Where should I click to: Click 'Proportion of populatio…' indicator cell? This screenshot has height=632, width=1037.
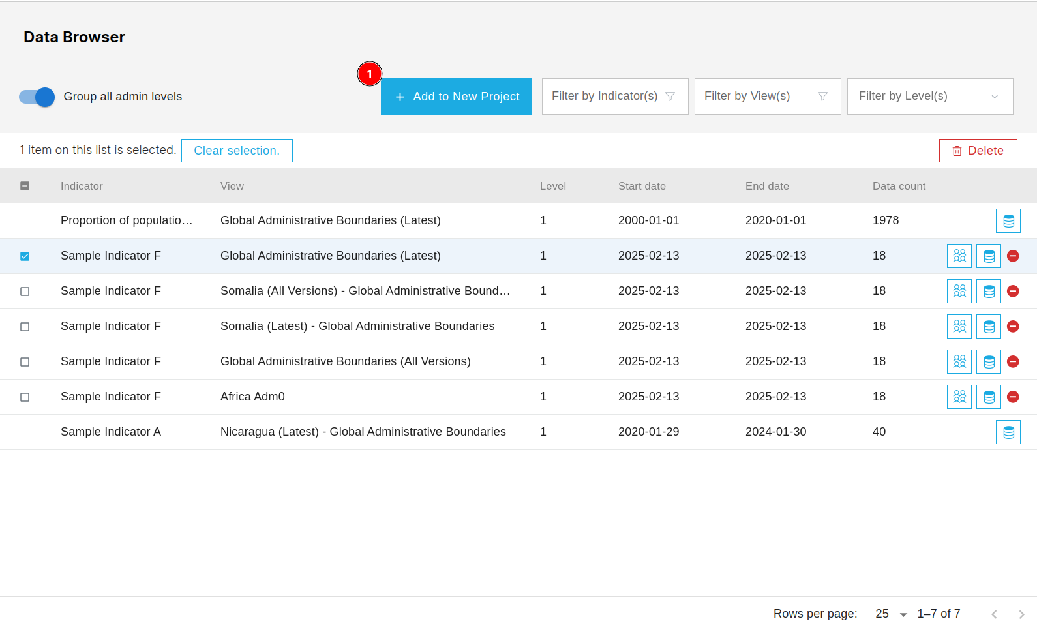pos(127,220)
